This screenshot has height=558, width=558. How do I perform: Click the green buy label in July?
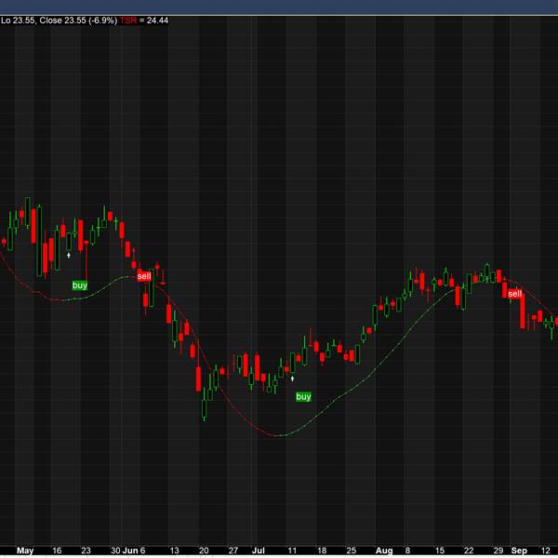tap(303, 396)
